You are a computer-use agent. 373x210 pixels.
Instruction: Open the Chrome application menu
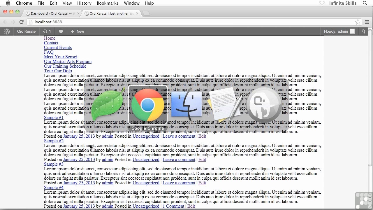pos(24,3)
